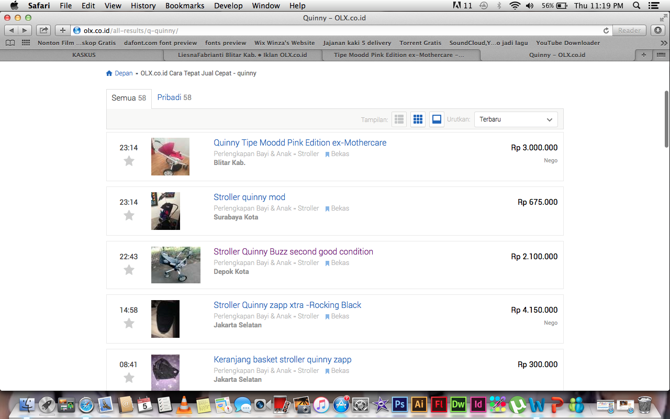The image size is (670, 419).
Task: Show all tabs overview button
Action: click(x=661, y=55)
